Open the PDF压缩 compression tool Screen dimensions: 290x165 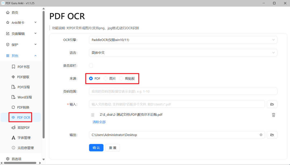[24, 87]
